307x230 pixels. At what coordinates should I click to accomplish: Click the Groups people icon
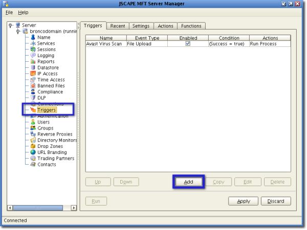(x=33, y=128)
